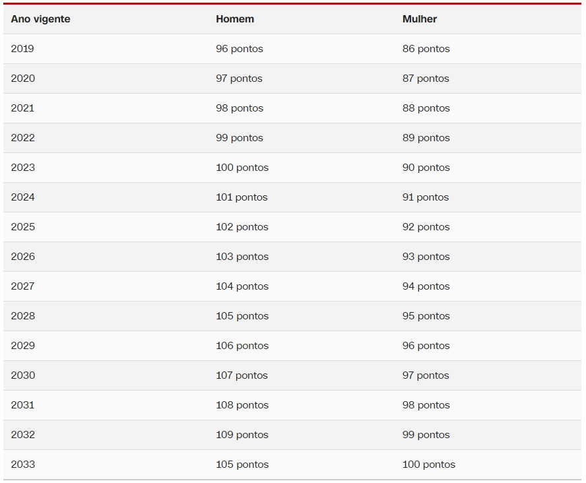Click the '100 pontos' Homem cell
This screenshot has width=586, height=483.
242,168
